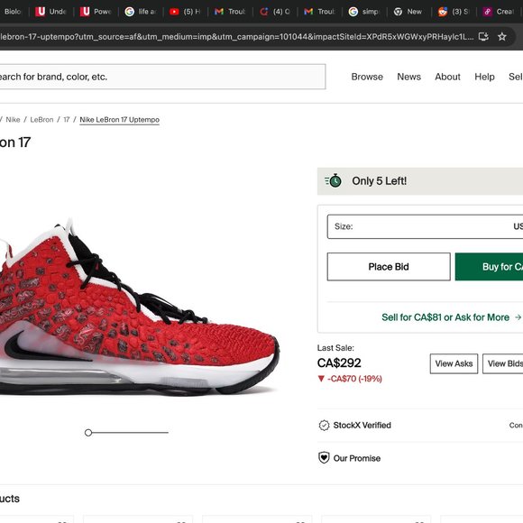Click the search for brand, color field
Viewport: 523px width, 523px height.
tap(162, 77)
